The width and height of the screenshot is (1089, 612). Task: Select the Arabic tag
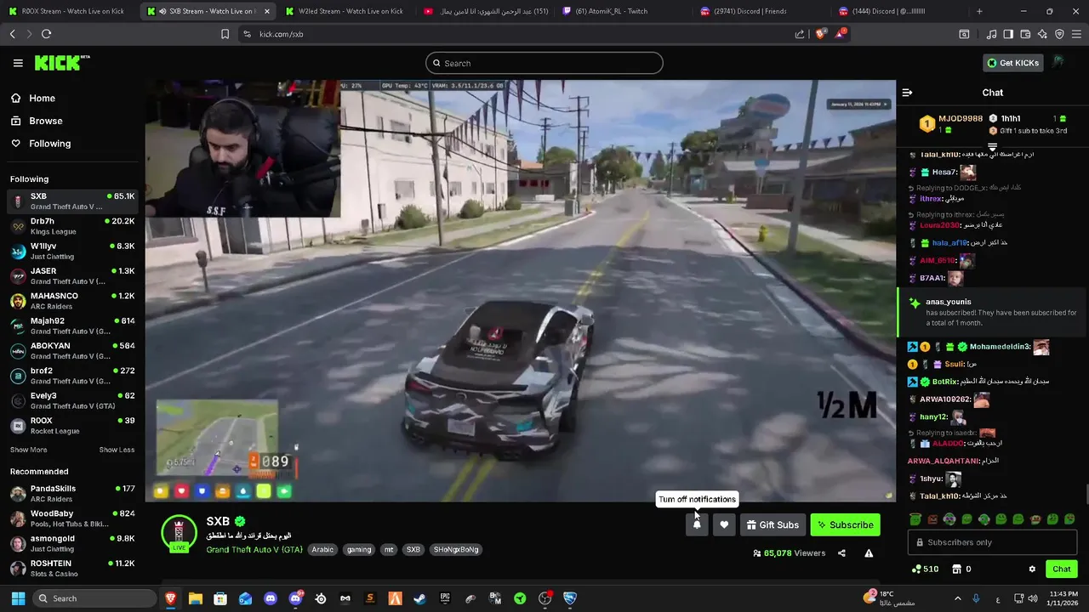(x=322, y=550)
